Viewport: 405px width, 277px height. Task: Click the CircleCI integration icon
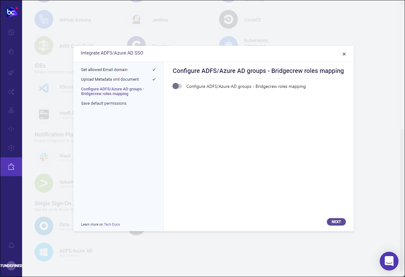tap(228, 20)
